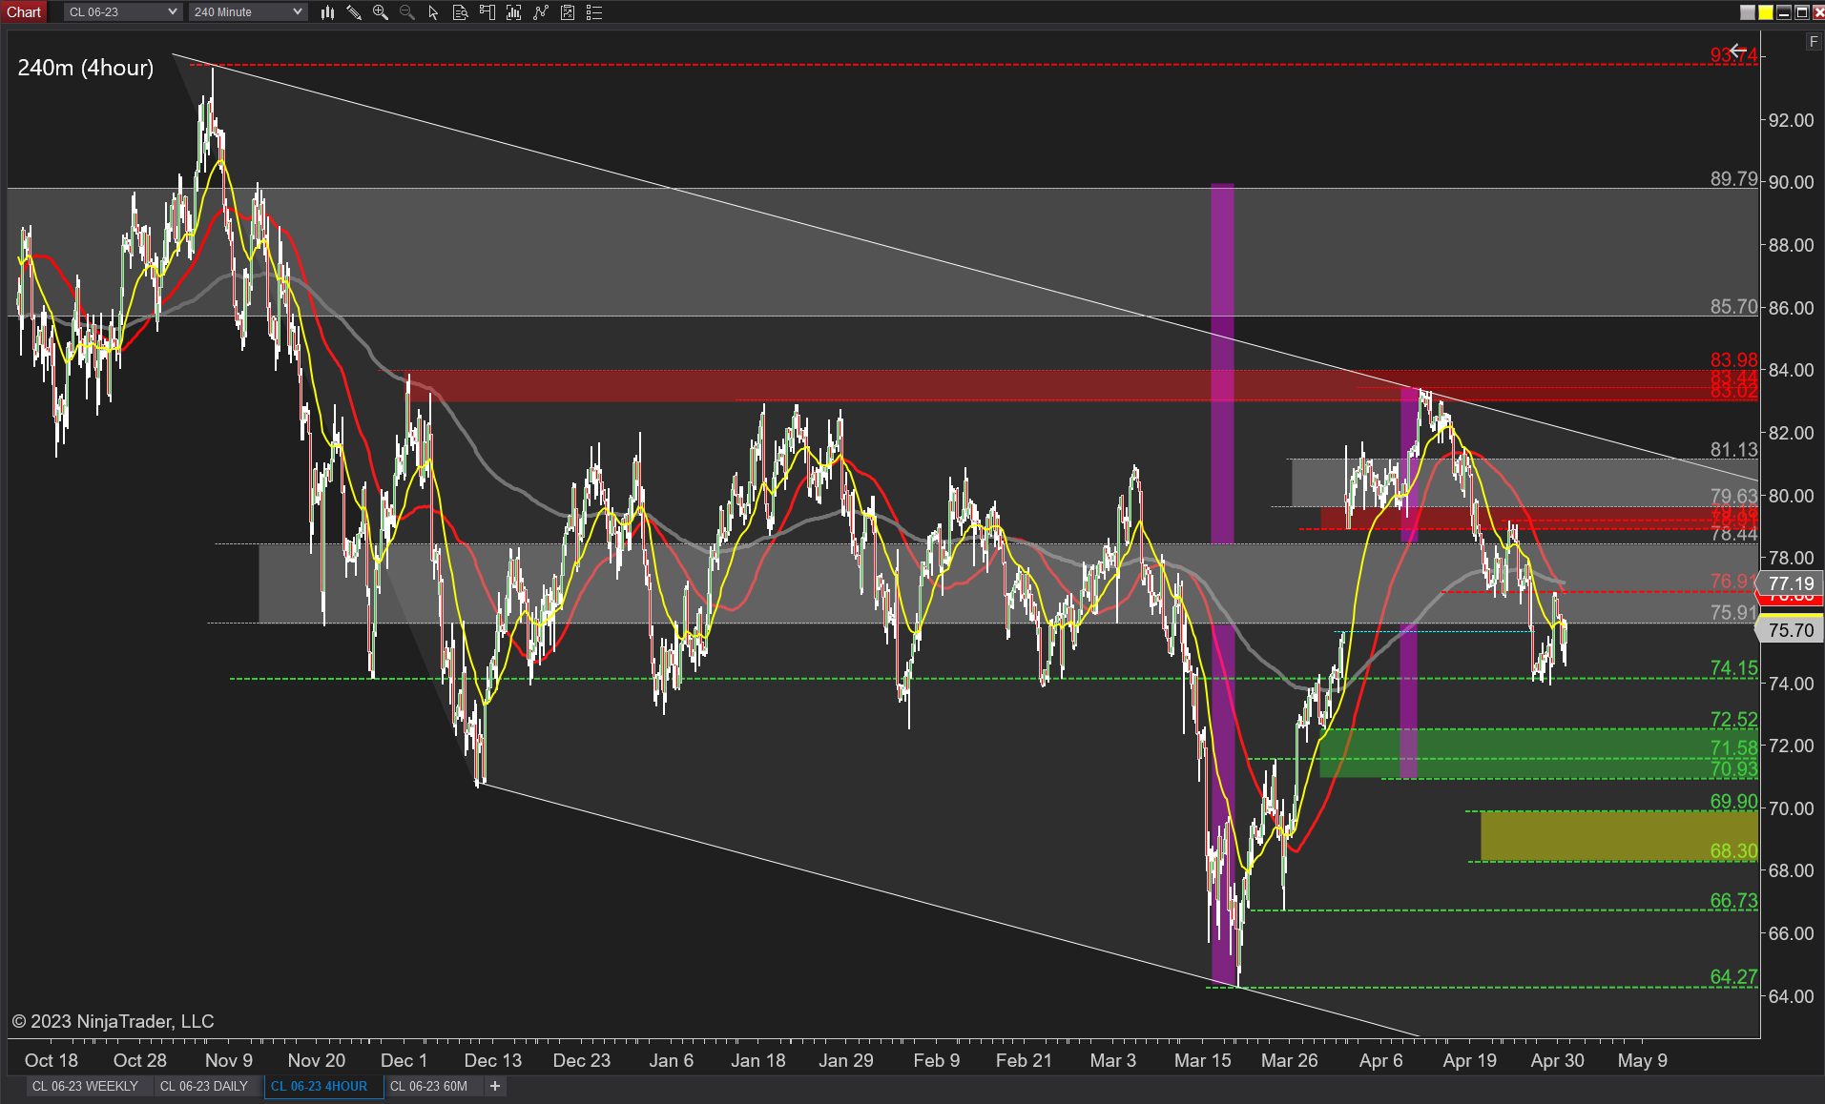Click the 64.00 price axis label
Screen dimensions: 1825x1104
coord(1791,996)
